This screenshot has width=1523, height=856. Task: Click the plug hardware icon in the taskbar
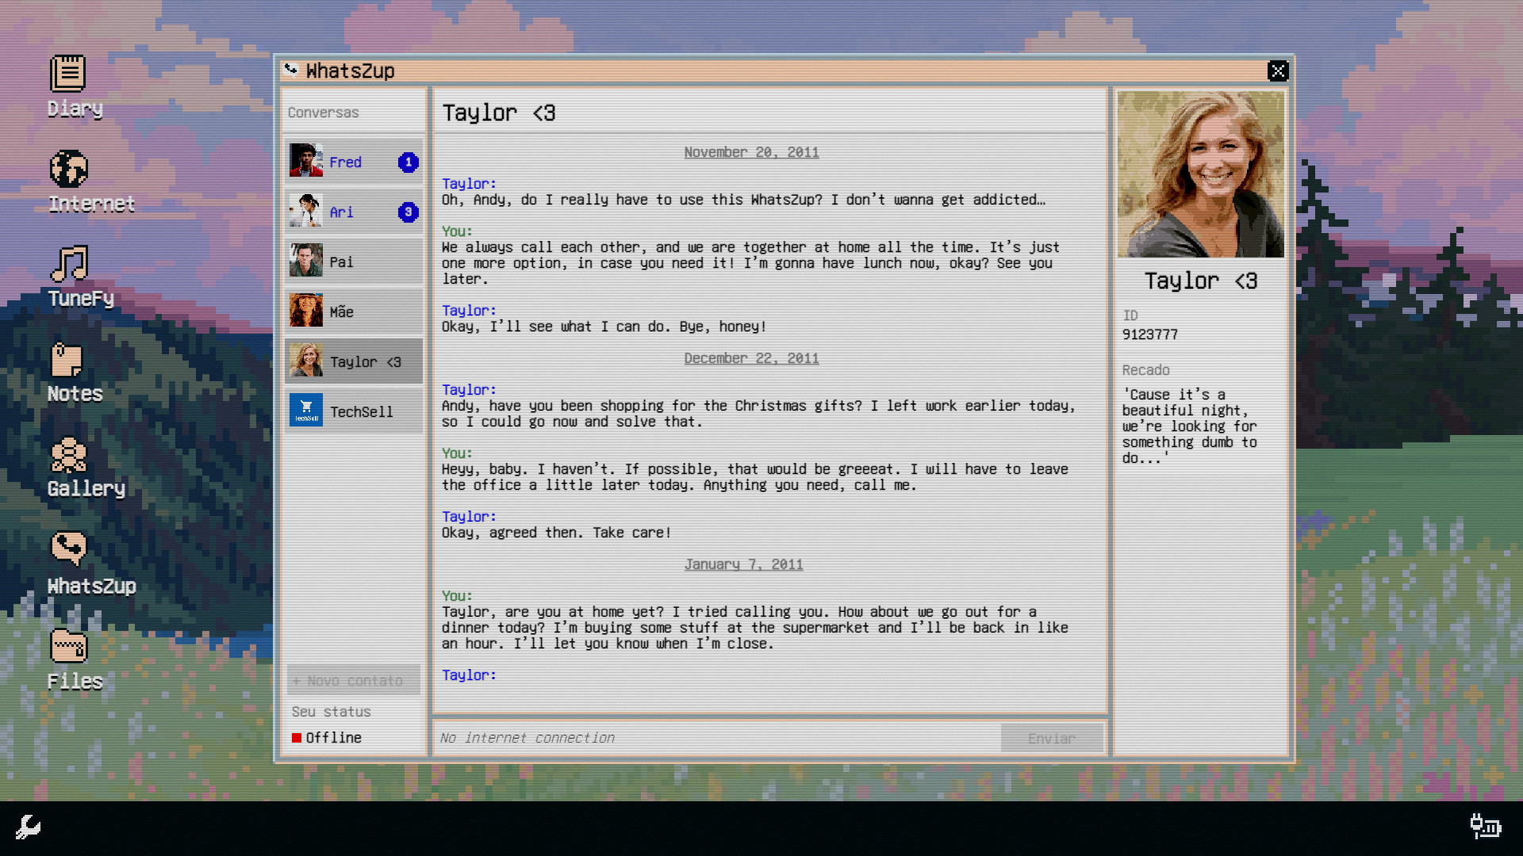1485,827
